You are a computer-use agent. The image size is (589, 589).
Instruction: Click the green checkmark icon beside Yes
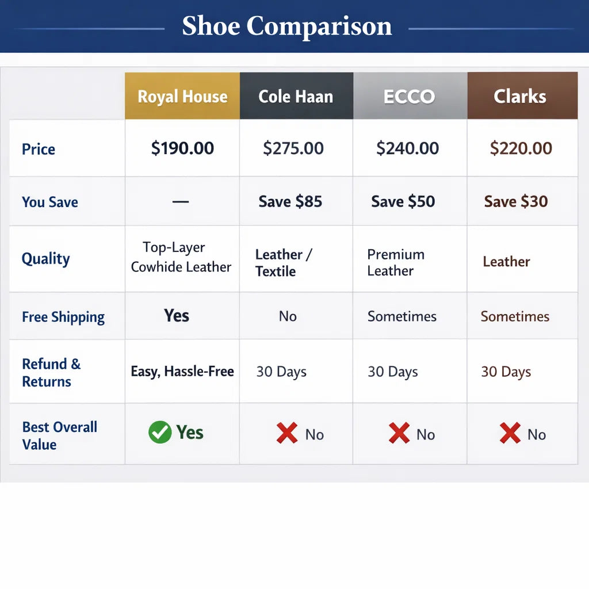tap(160, 432)
